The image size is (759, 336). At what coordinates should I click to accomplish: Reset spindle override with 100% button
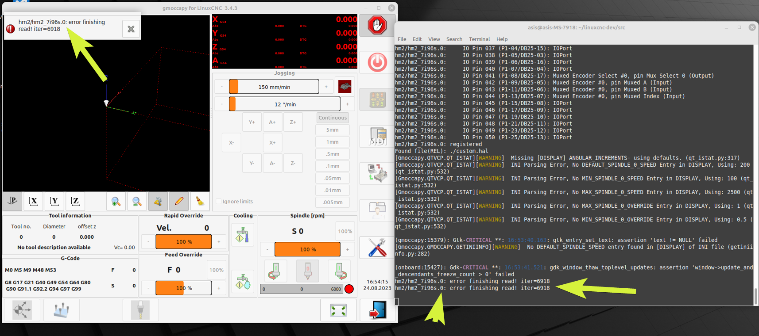click(x=345, y=231)
